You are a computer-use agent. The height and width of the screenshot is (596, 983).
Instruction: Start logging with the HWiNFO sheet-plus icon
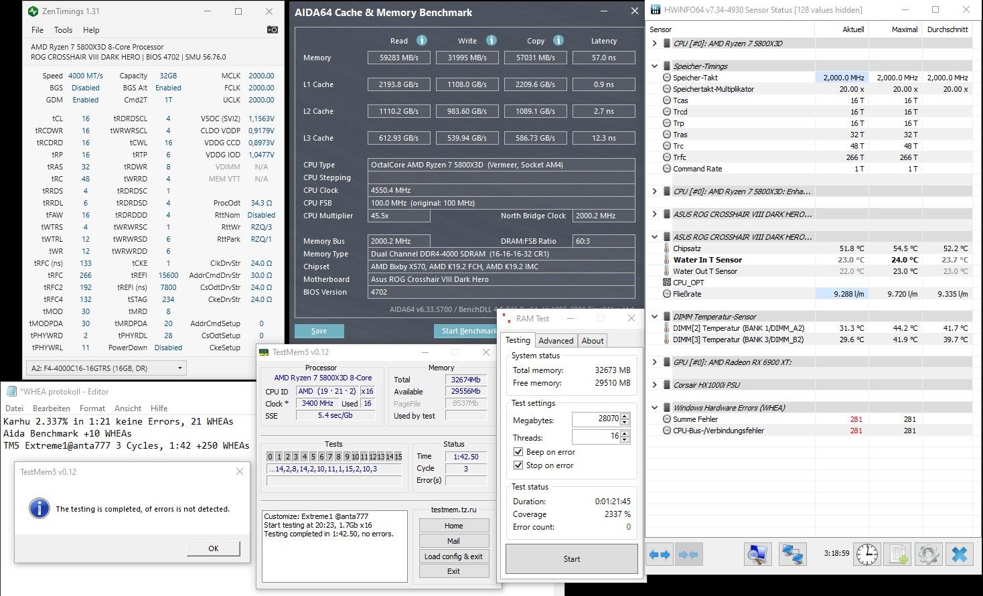click(x=897, y=554)
